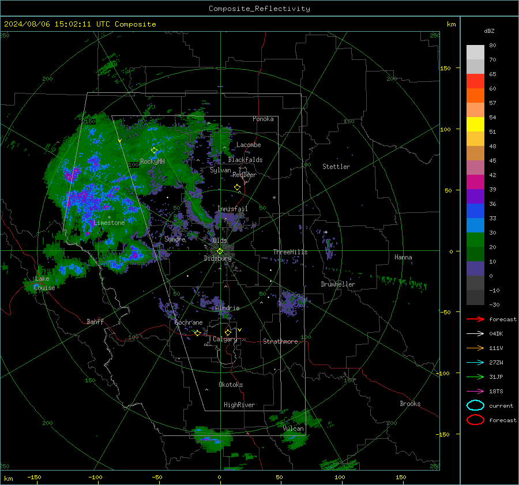This screenshot has height=485, width=519.
Task: Click the RedDeer city label
Action: click(245, 175)
